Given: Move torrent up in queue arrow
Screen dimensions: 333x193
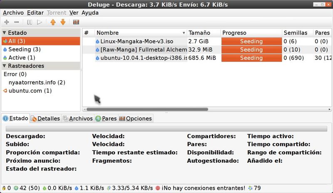Looking at the screenshot, I should pos(52,22).
